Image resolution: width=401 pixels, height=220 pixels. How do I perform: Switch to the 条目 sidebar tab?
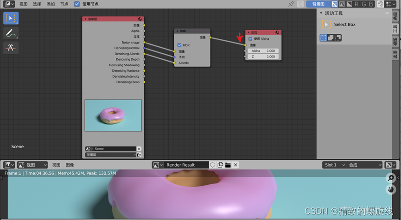395,16
